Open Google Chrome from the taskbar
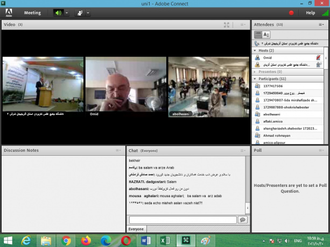Viewport: 330px width, 247px height. [x=66, y=240]
